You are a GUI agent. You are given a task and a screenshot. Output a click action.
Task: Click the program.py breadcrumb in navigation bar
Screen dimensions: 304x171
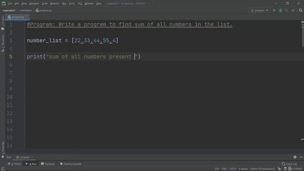tap(44, 10)
